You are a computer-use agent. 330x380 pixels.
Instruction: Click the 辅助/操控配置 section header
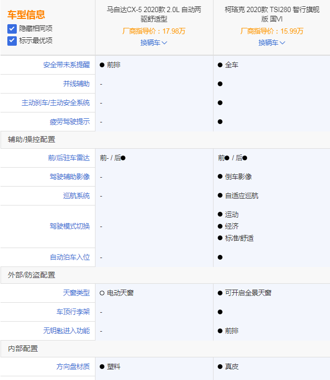31,140
